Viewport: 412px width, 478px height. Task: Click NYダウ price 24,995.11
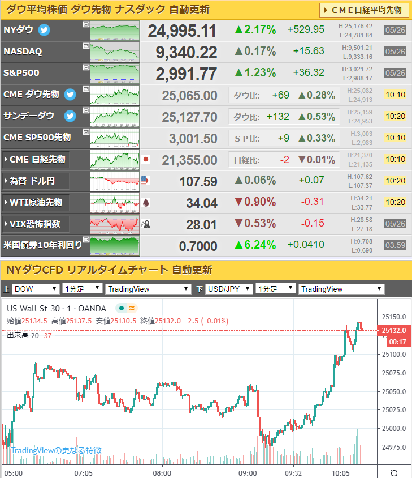pos(182,31)
